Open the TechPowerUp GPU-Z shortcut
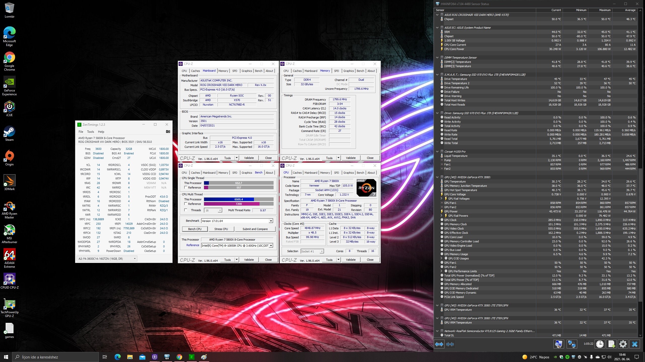 click(9, 307)
